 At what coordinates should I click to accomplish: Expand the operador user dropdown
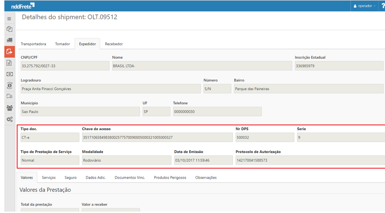(365, 6)
